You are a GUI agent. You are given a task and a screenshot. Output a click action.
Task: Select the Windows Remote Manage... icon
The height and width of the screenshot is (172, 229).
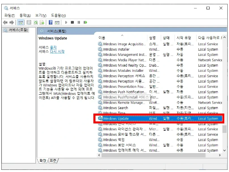[x=100, y=102]
